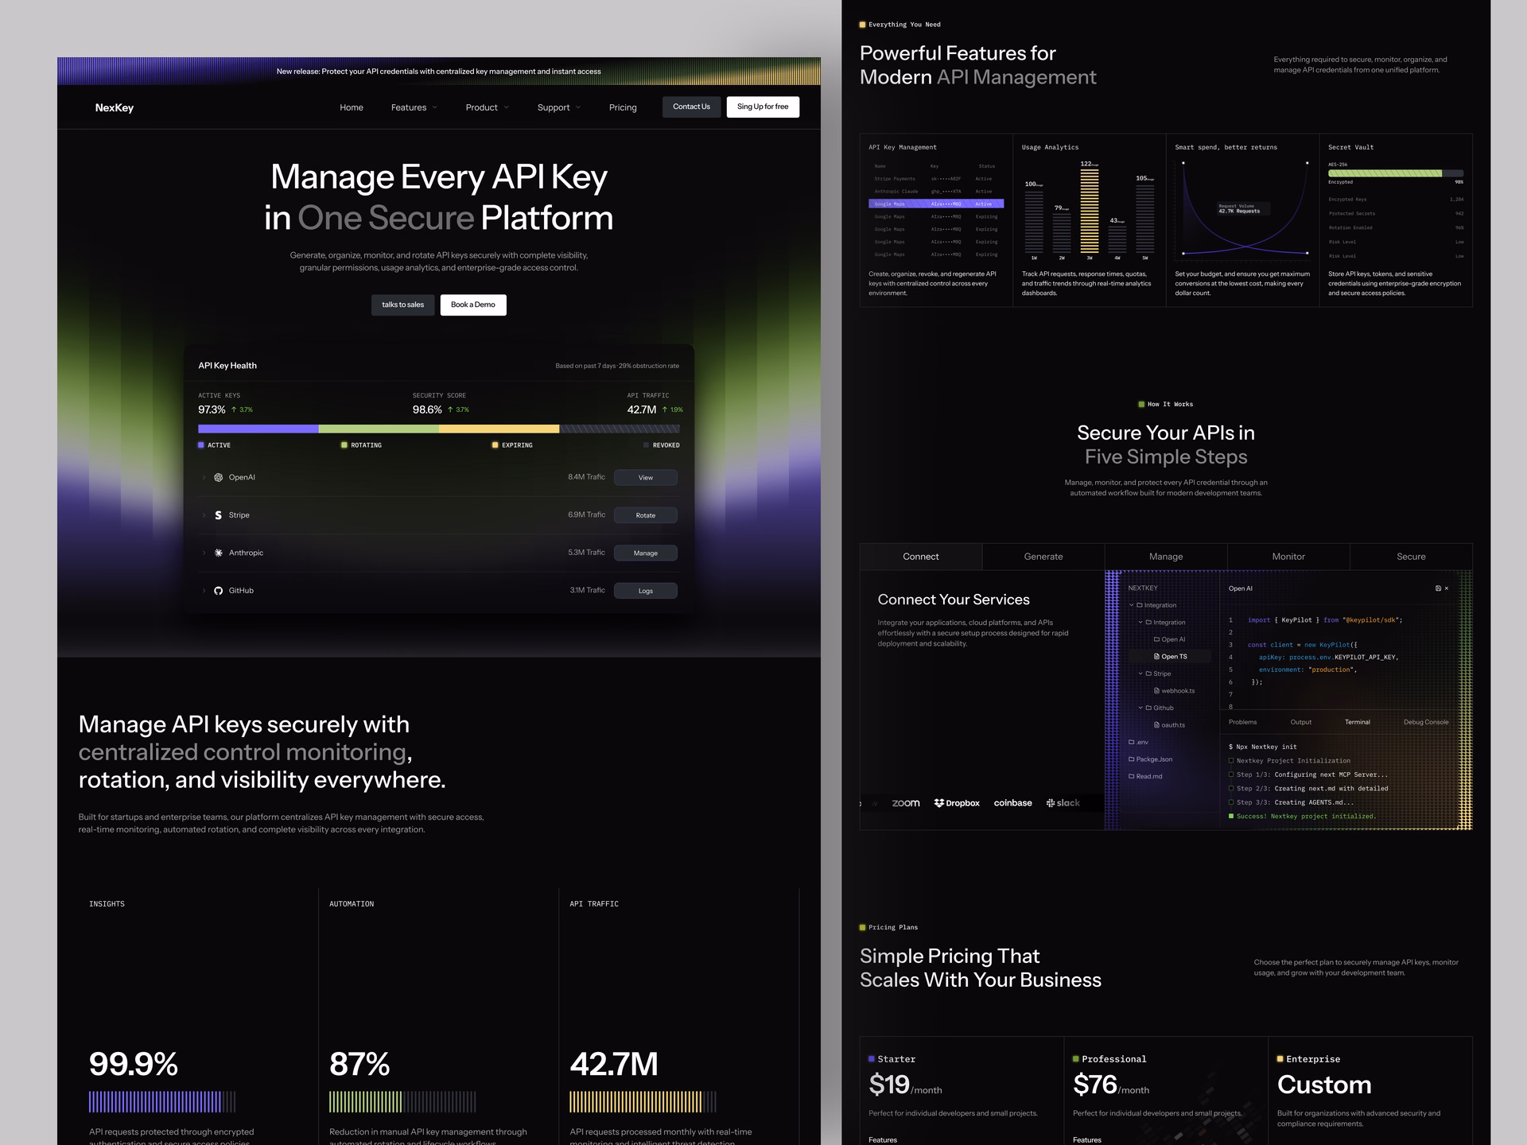
Task: Click the purple ACTIVE segment of key health bar
Action: coord(258,429)
